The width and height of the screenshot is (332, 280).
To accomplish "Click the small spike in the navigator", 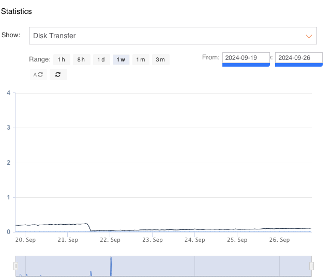I will pos(91,273).
